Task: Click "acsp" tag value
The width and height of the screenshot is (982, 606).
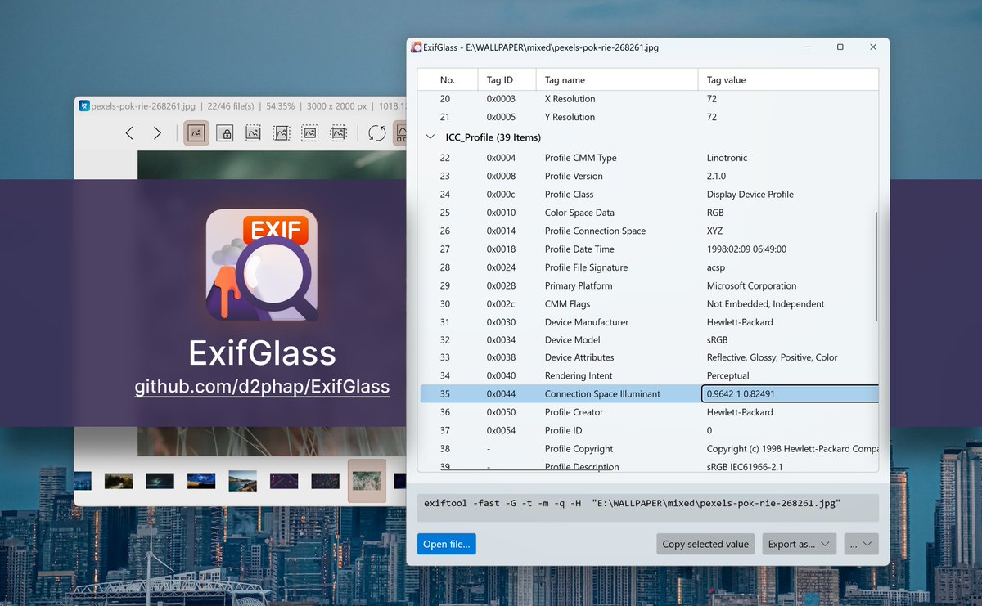Action: pyautogui.click(x=716, y=267)
